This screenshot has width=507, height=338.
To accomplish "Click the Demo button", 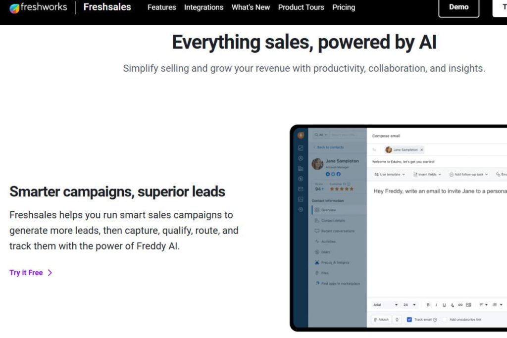I will 459,7.
